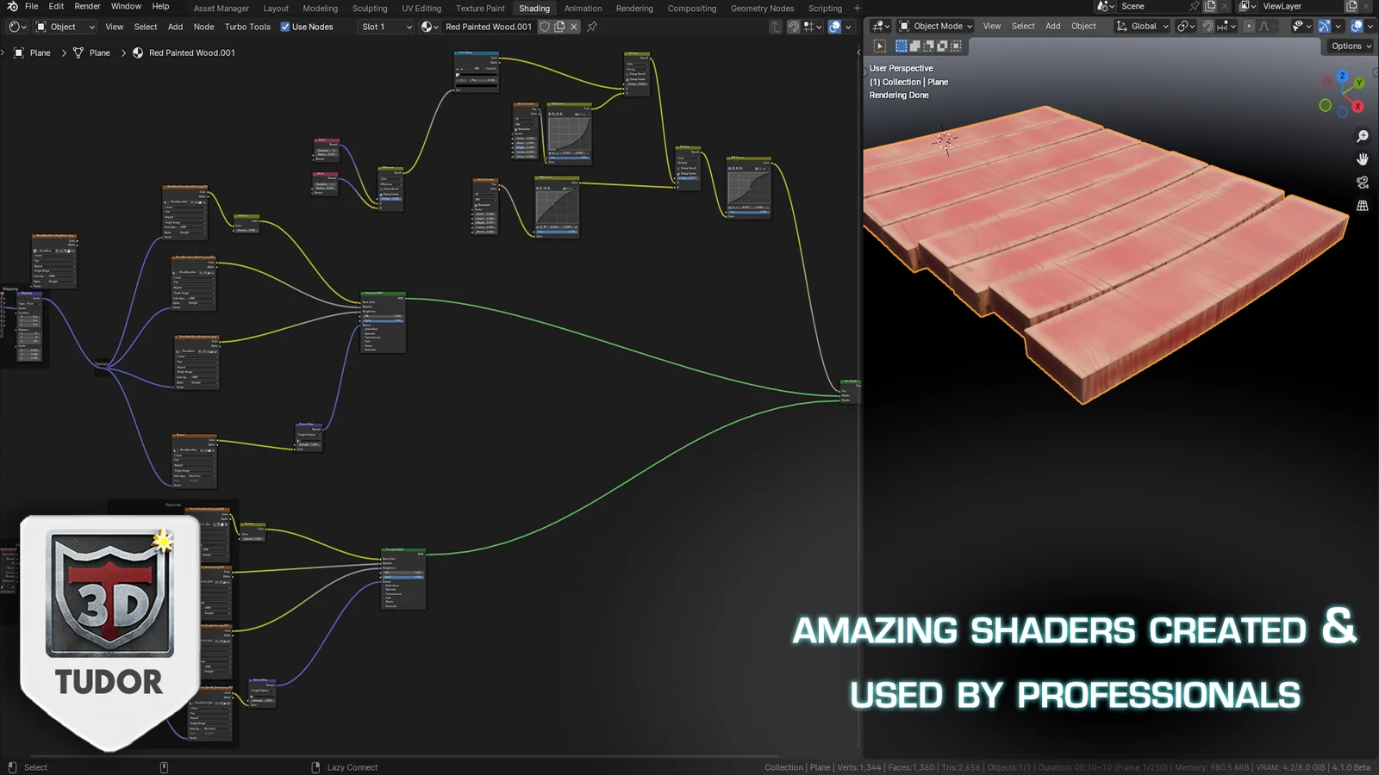The height and width of the screenshot is (775, 1379).
Task: Click the Options button in the viewport
Action: 1346,46
